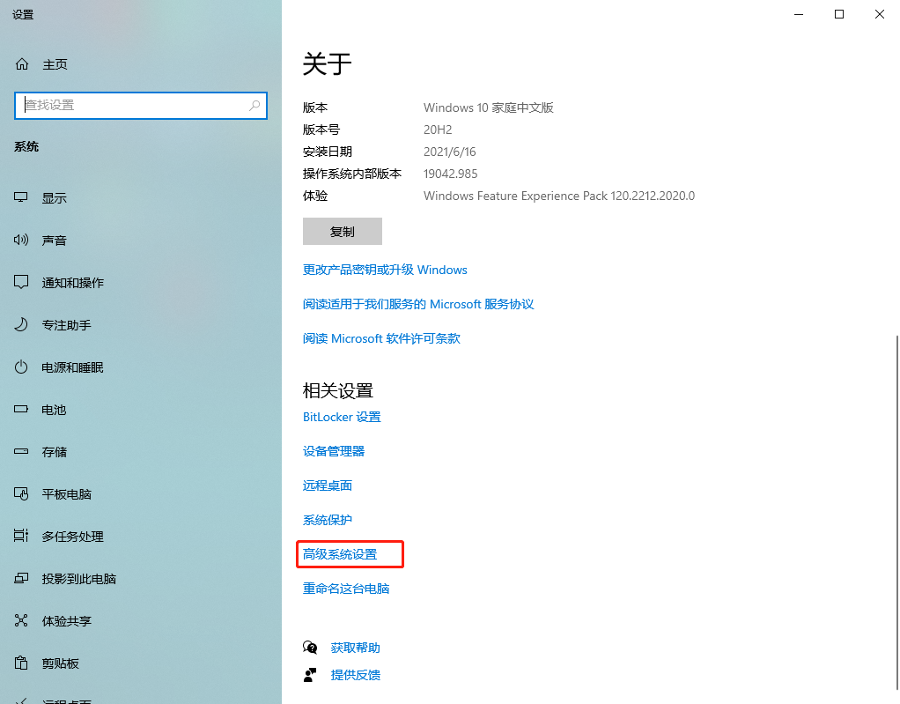Click the 复制 button
900x704 pixels.
342,232
